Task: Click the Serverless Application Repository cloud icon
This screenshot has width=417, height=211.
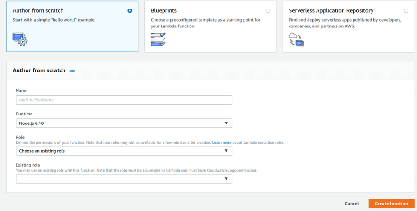Action: tap(296, 39)
